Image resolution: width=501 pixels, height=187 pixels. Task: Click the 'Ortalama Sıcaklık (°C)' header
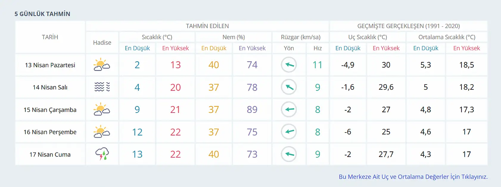point(447,37)
